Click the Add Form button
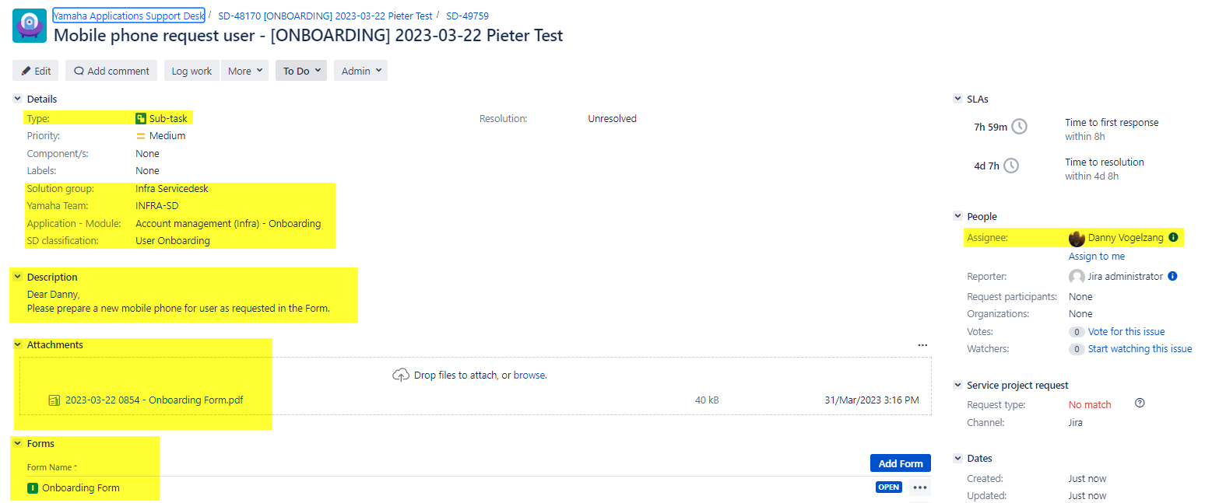This screenshot has height=503, width=1212. point(901,463)
